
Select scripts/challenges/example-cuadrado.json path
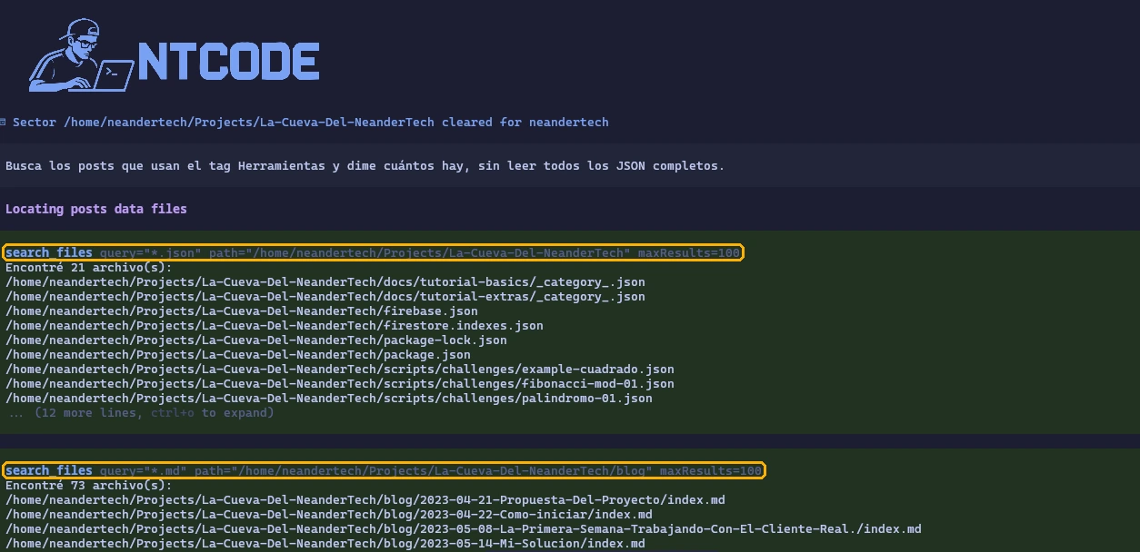tap(340, 369)
